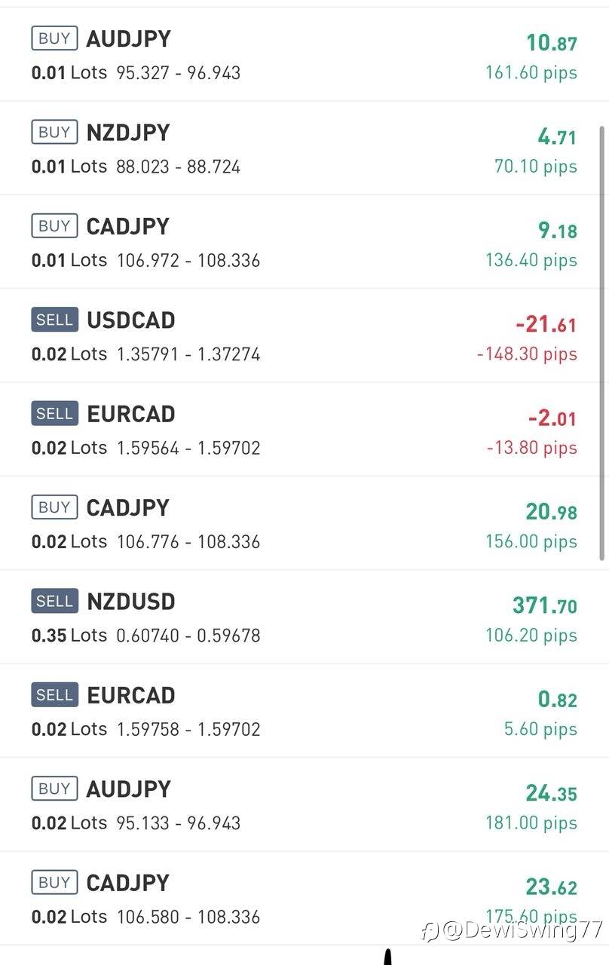The height and width of the screenshot is (965, 609).
Task: Click the BUY badge on AUDJPY 95.327 position
Action: pos(54,38)
